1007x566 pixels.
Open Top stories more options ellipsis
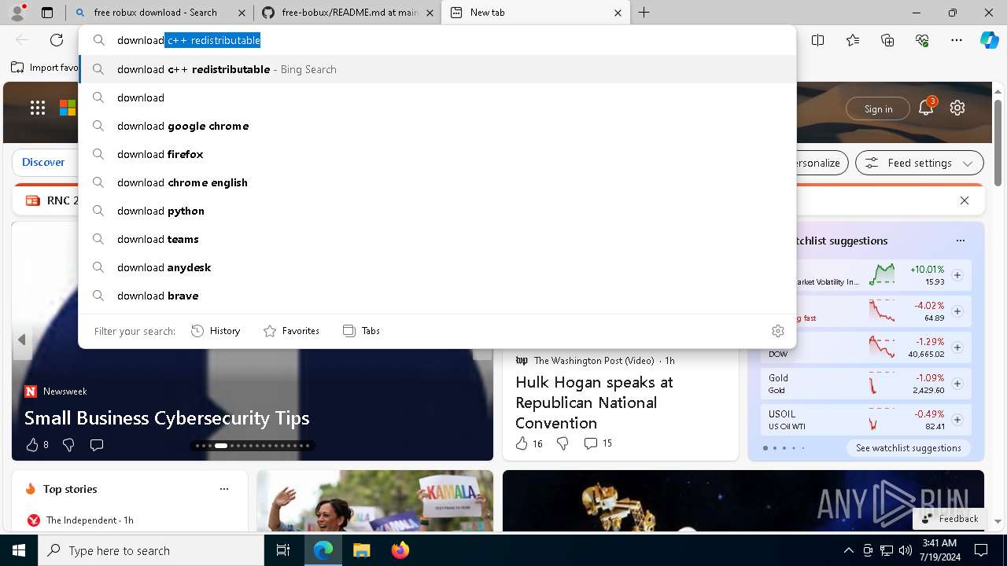click(224, 489)
